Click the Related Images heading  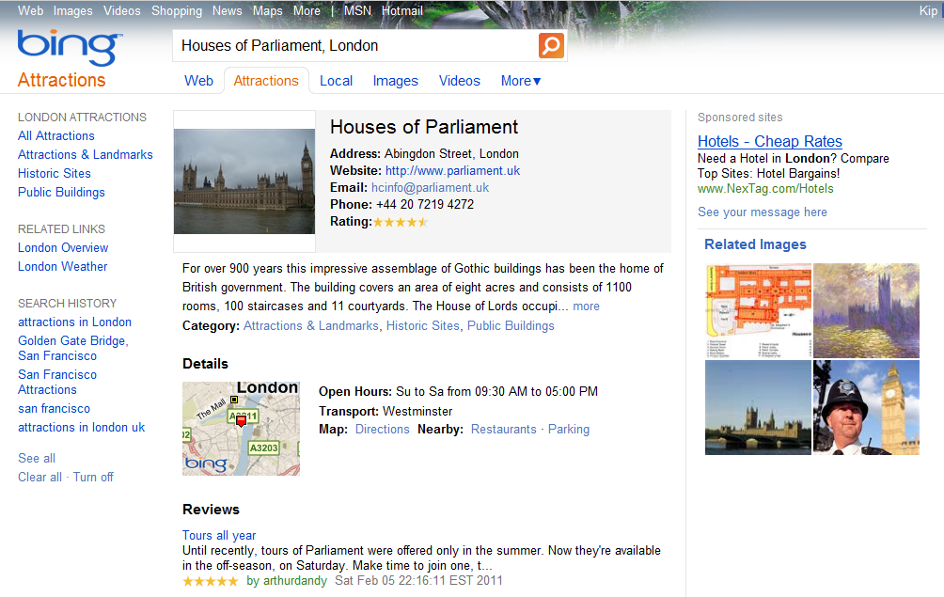(x=755, y=244)
